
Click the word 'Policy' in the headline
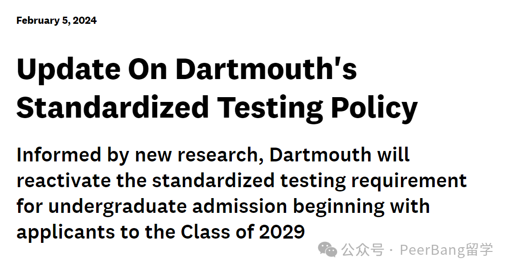pyautogui.click(x=374, y=109)
